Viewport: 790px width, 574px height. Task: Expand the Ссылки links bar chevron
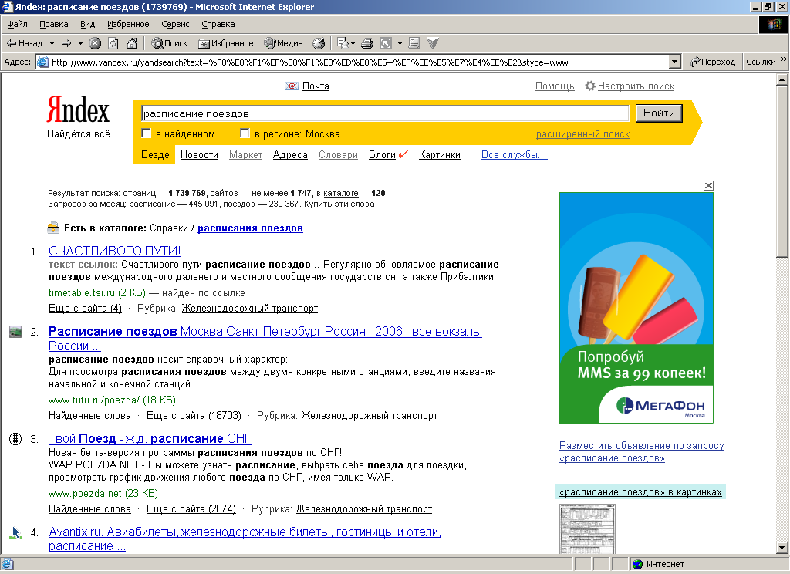[x=784, y=59]
